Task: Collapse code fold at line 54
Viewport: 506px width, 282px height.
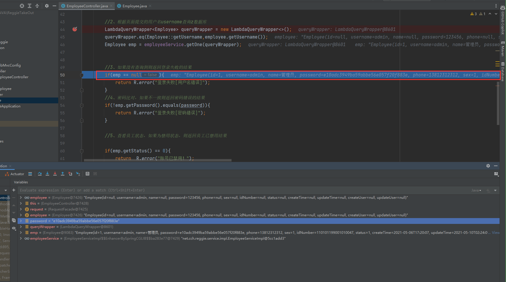Action: pyautogui.click(x=82, y=105)
